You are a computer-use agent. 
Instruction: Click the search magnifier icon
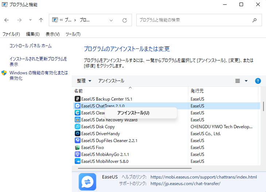(254, 20)
